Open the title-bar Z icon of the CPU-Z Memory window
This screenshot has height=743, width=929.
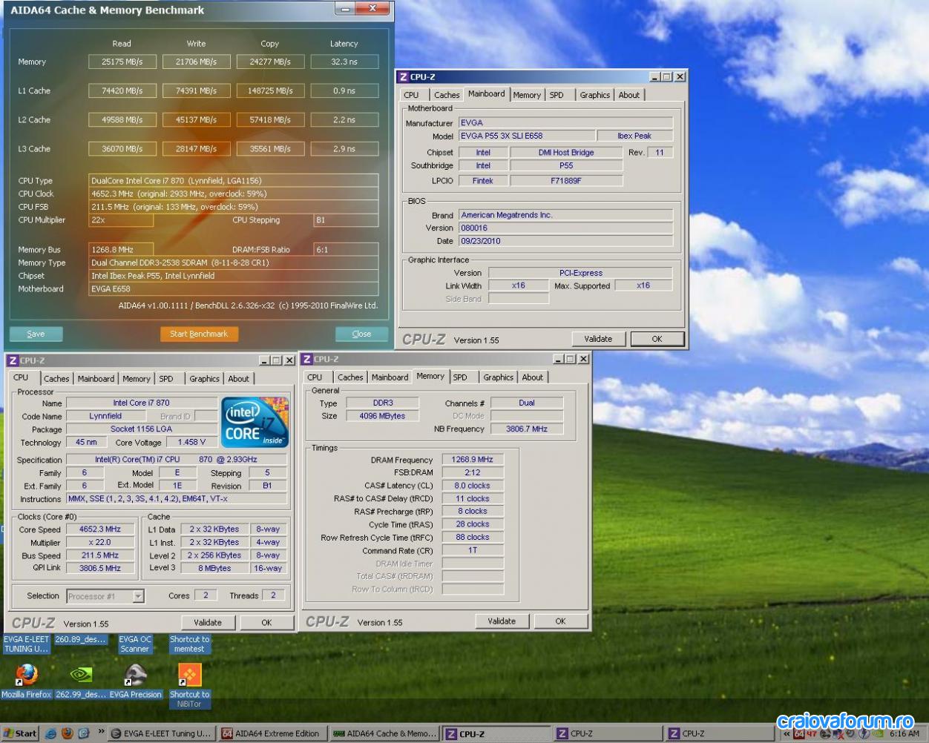tap(307, 359)
